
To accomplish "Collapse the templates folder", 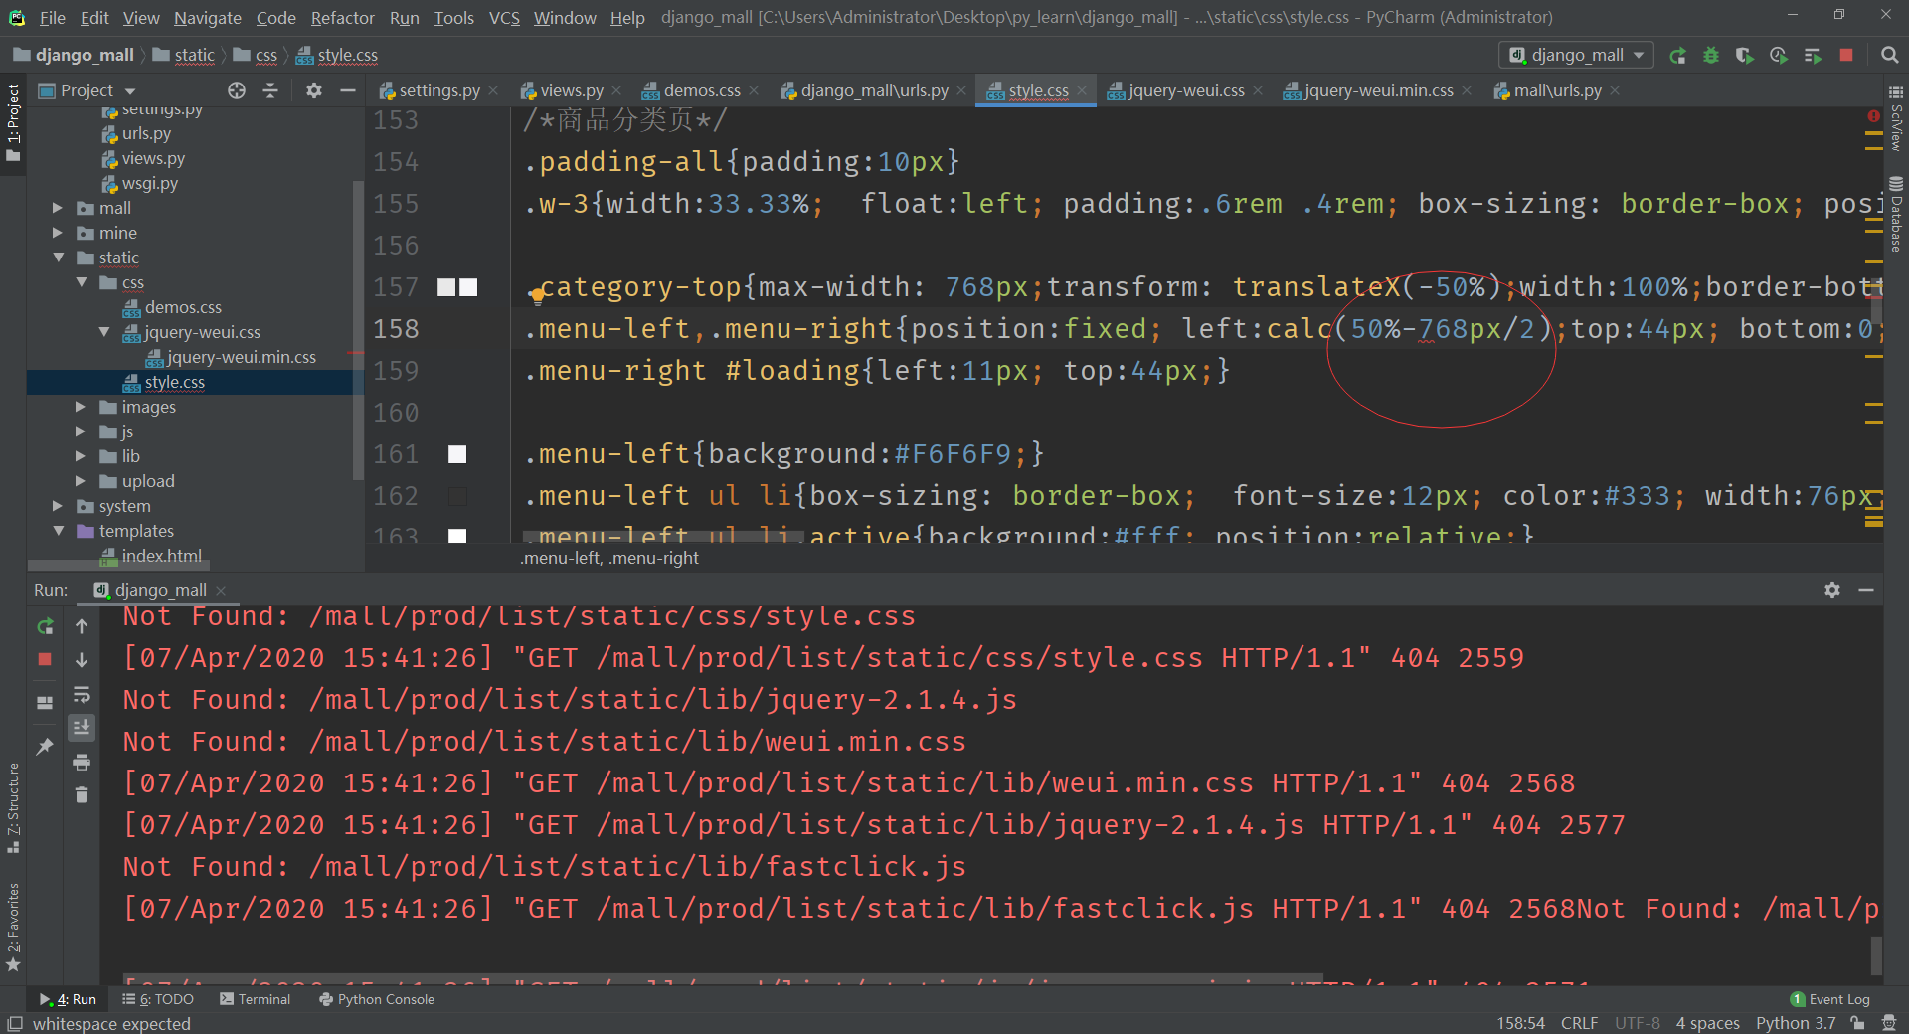I will click(x=58, y=531).
